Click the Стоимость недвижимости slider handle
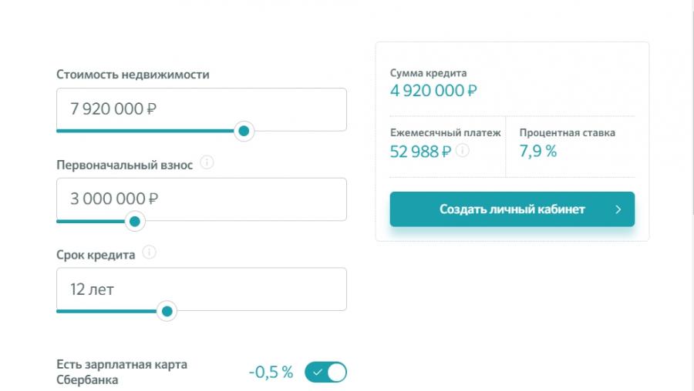 (244, 131)
